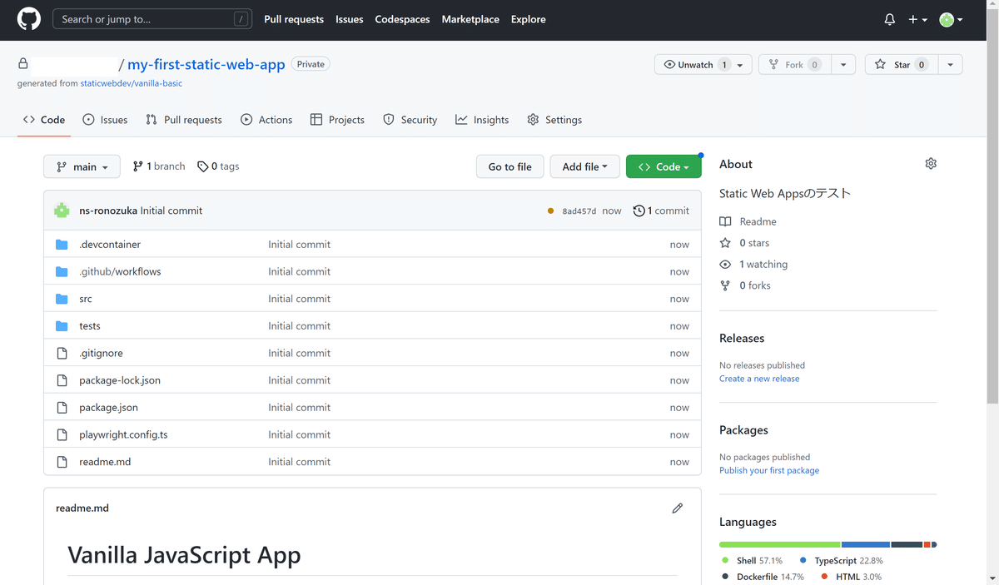999x585 pixels.
Task: Open the user avatar menu
Action: [950, 19]
